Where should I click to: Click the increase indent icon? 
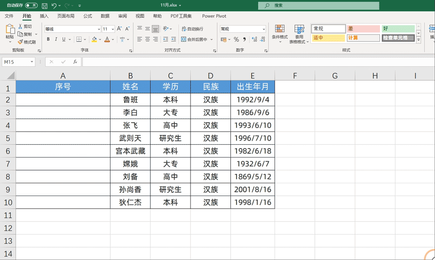coord(174,39)
